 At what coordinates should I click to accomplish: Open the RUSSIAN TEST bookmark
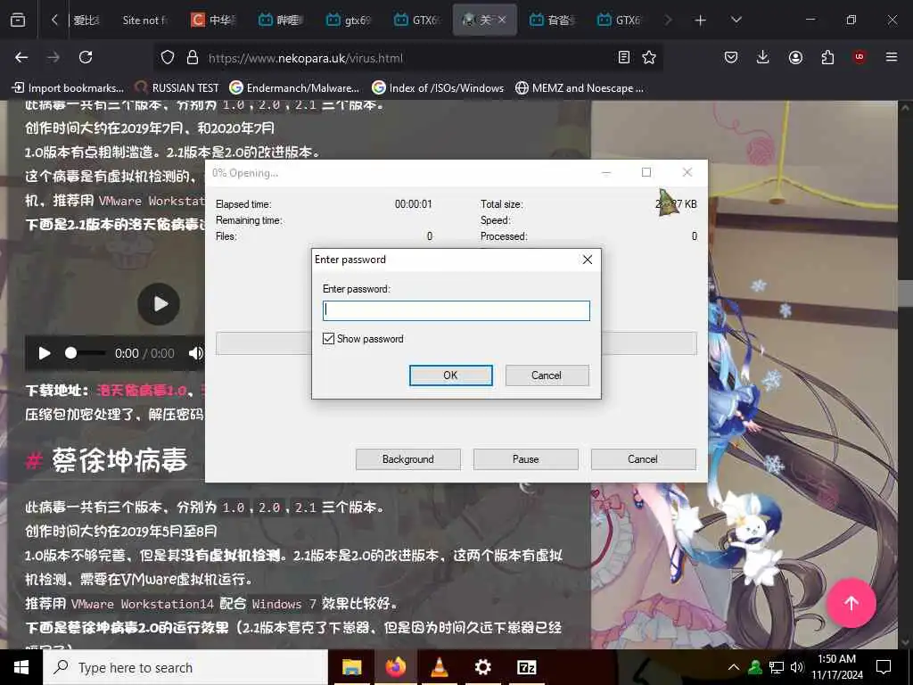pyautogui.click(x=177, y=88)
